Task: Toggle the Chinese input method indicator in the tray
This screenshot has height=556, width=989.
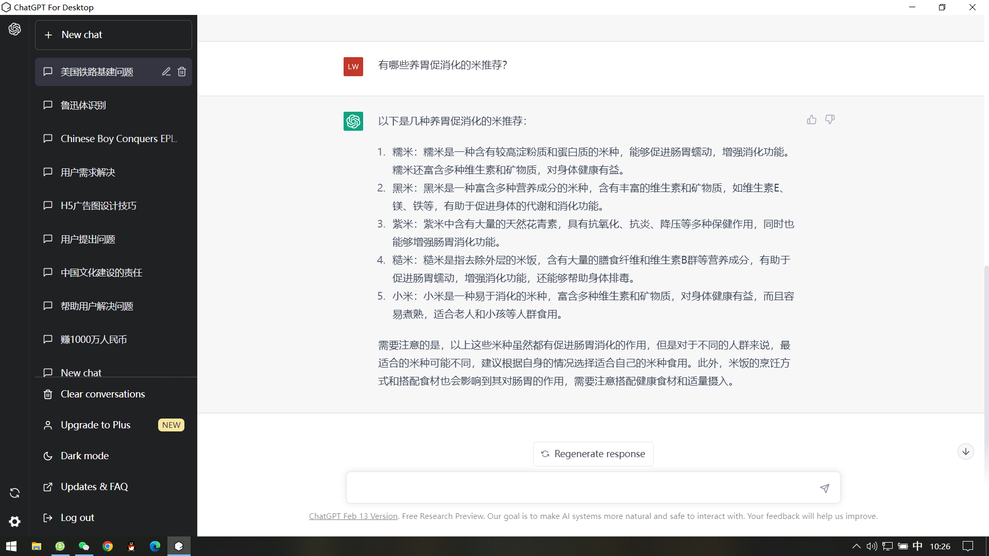Action: (x=917, y=546)
